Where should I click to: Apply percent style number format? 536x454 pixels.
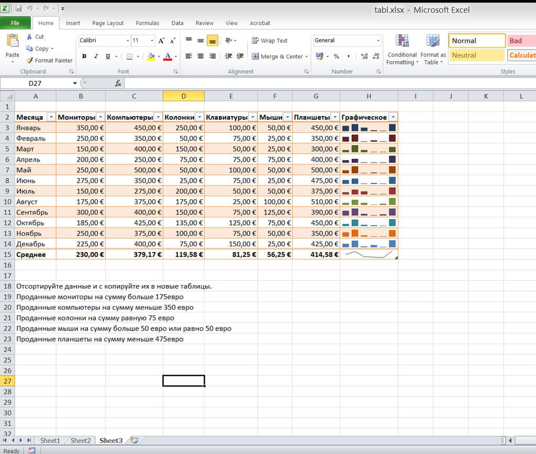336,56
